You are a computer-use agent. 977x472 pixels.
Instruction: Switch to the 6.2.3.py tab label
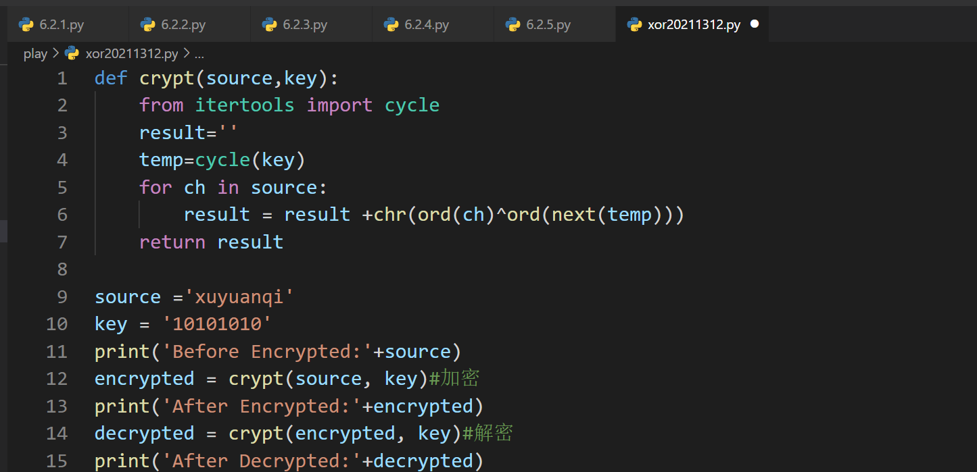coord(305,25)
